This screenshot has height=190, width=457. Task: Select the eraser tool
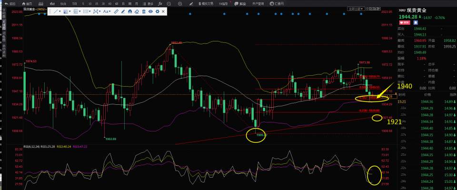[x=137, y=11]
